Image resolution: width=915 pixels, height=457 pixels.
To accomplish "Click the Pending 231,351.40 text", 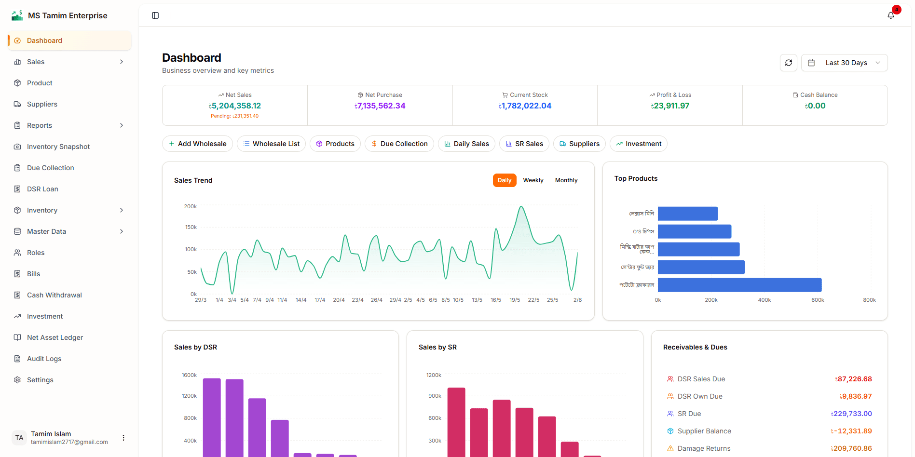I will point(234,116).
